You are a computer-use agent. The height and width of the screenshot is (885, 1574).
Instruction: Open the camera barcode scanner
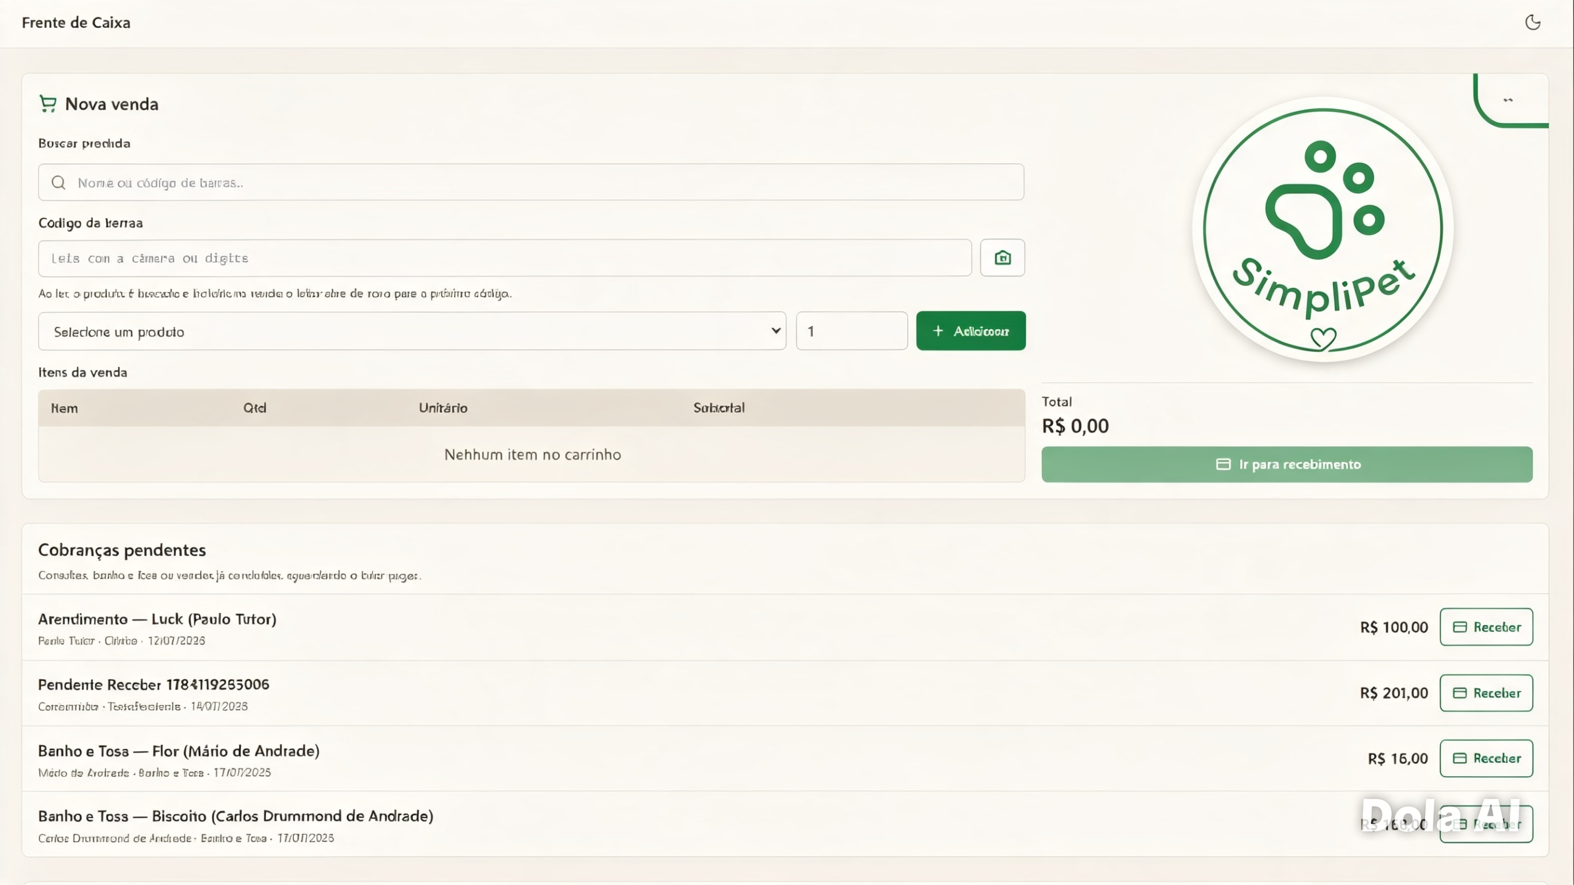tap(1002, 257)
